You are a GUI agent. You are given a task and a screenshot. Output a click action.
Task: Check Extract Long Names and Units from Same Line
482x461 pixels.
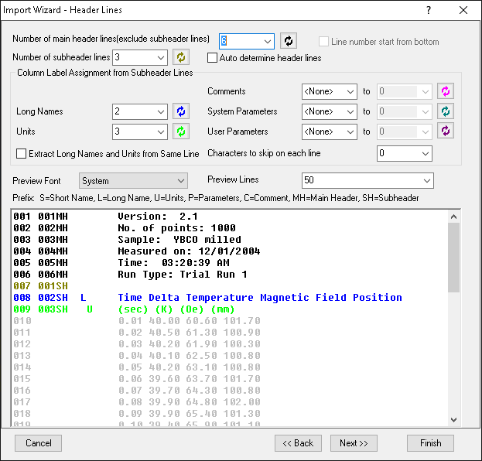coord(21,153)
